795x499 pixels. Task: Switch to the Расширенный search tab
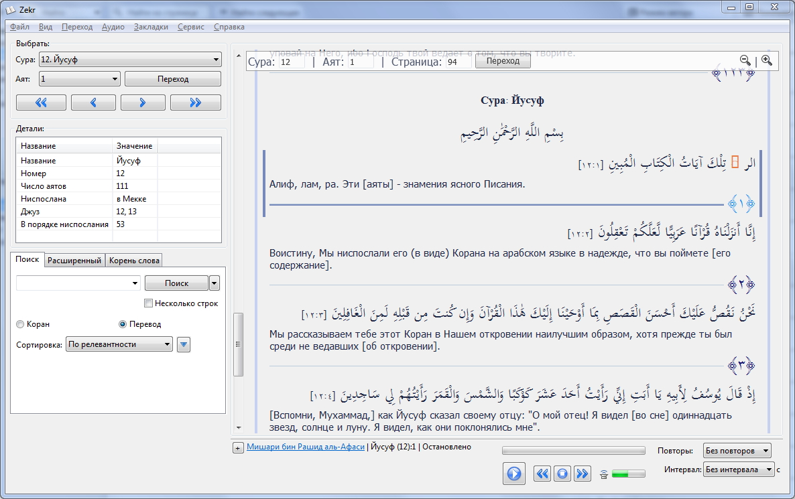pos(74,261)
